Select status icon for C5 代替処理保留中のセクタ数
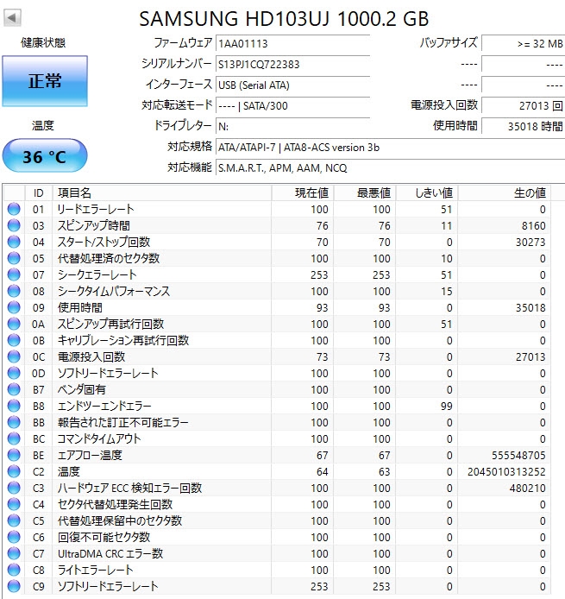The image size is (565, 599). pyautogui.click(x=14, y=521)
